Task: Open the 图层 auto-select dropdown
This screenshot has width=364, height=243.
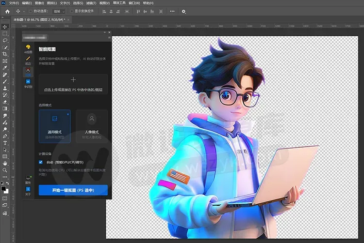Action: [x=59, y=11]
